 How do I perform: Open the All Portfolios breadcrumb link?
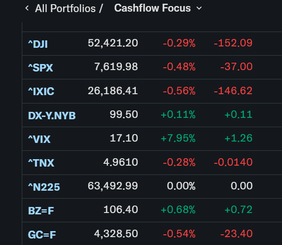point(65,8)
